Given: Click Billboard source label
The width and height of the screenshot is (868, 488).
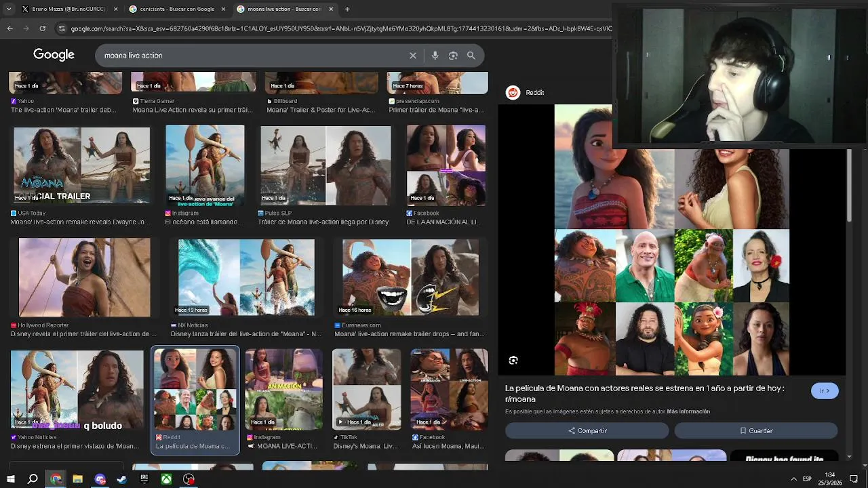Looking at the screenshot, I should (285, 101).
